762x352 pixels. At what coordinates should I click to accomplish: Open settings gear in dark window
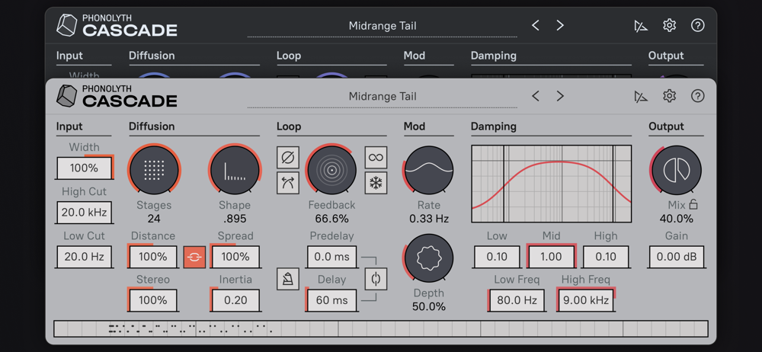click(670, 25)
